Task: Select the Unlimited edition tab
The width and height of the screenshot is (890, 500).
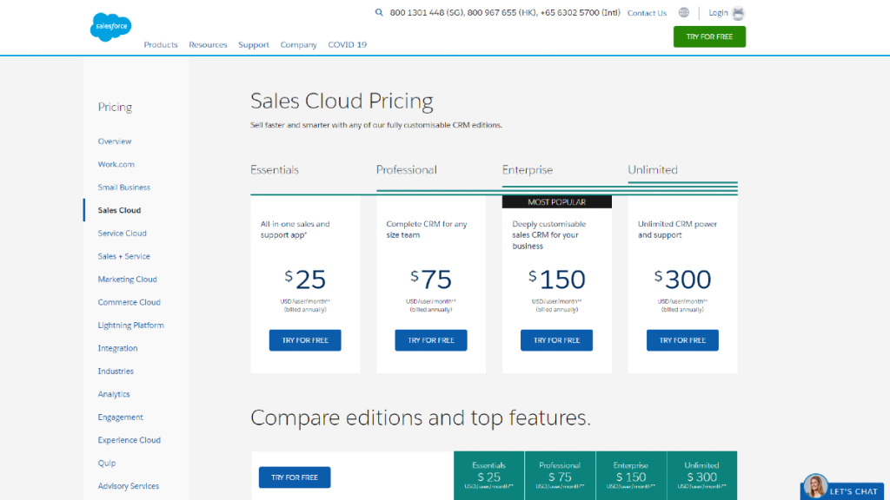Action: coord(653,169)
